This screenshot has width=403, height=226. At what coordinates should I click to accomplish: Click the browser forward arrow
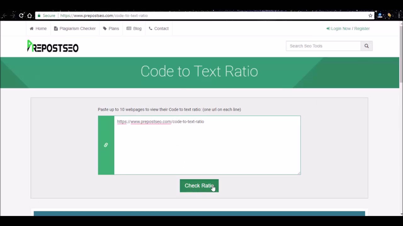coord(13,15)
